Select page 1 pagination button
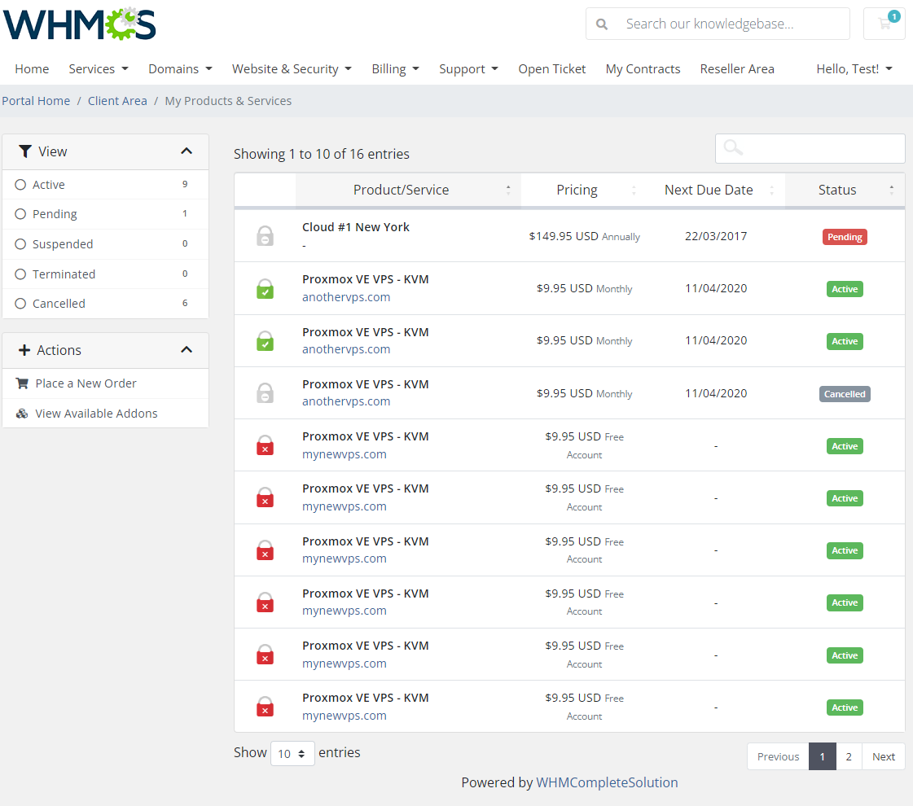 pyautogui.click(x=822, y=756)
